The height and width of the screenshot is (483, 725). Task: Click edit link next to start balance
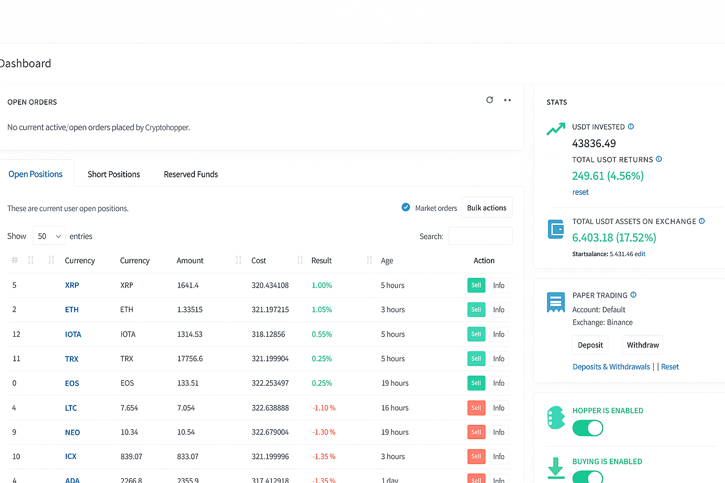coord(640,254)
